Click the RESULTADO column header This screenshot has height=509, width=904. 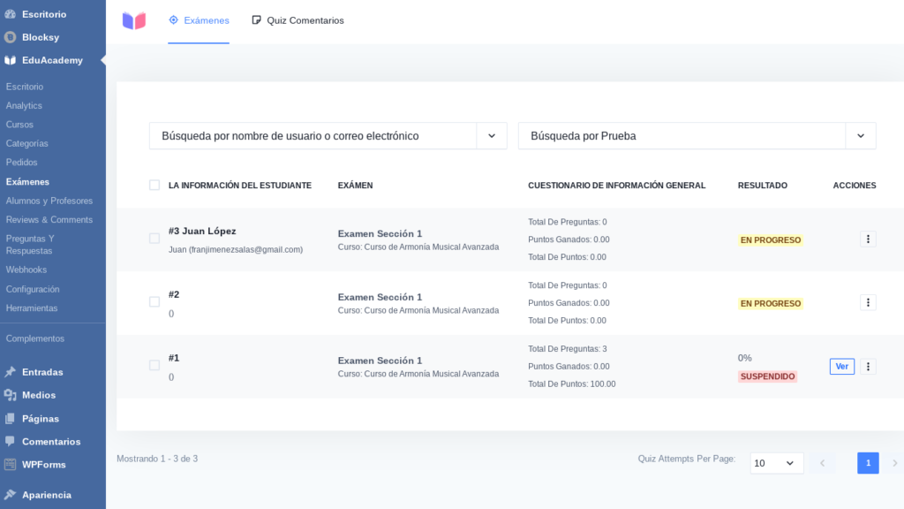pyautogui.click(x=762, y=186)
